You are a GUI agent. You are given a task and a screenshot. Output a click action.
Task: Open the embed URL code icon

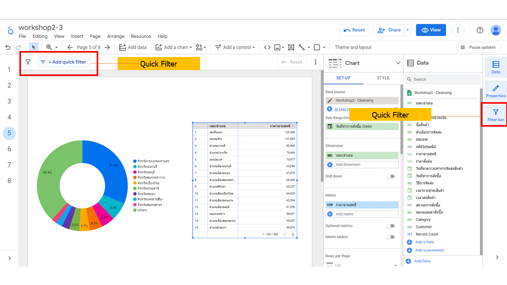point(267,47)
